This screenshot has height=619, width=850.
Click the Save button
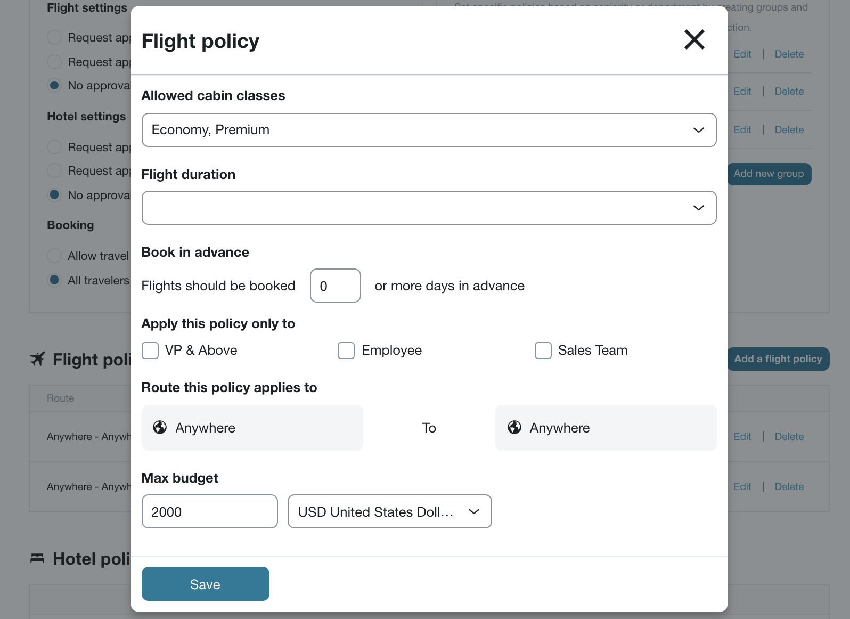205,584
